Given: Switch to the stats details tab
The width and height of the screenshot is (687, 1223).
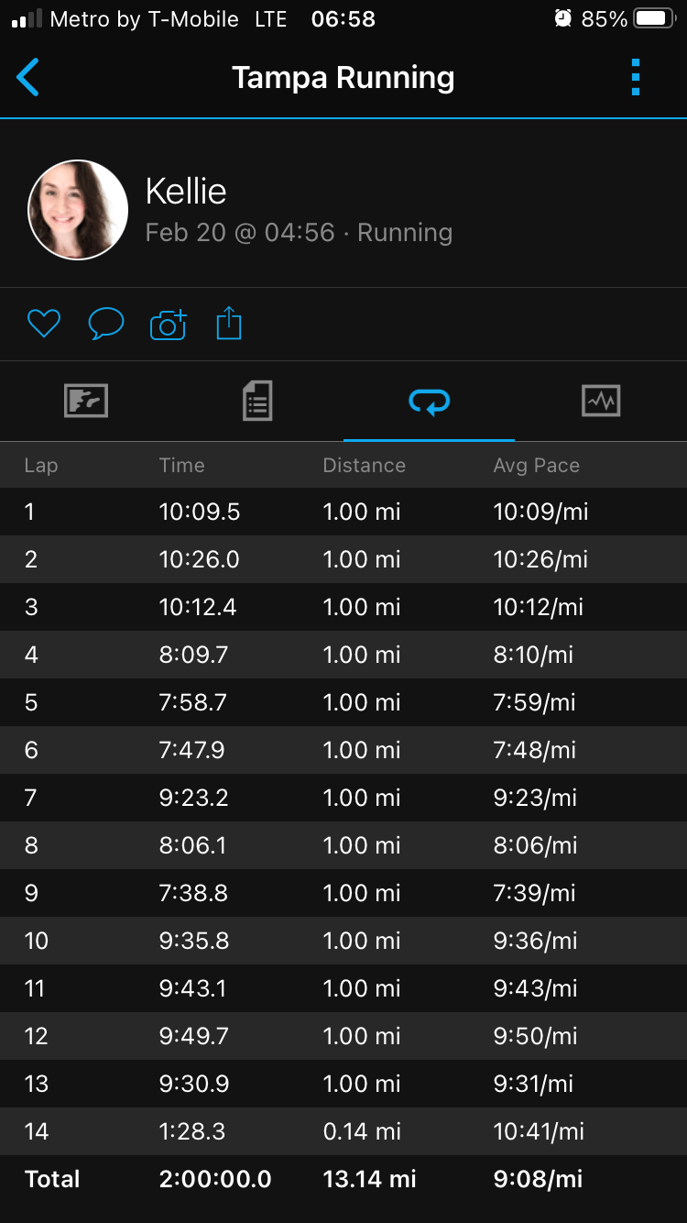Looking at the screenshot, I should 257,402.
